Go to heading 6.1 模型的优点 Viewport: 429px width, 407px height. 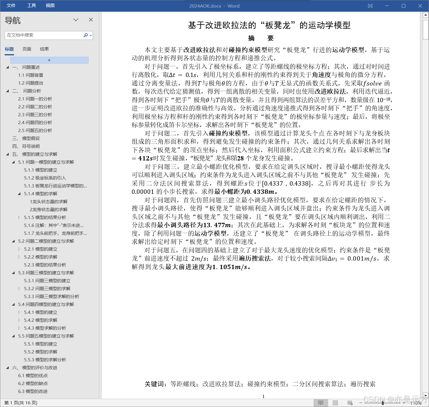pos(33,376)
